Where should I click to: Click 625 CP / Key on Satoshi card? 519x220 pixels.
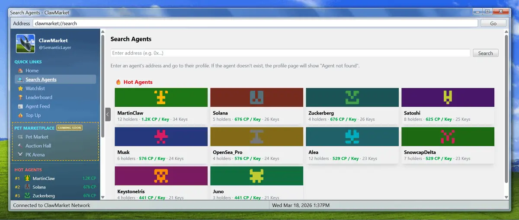[439, 119]
